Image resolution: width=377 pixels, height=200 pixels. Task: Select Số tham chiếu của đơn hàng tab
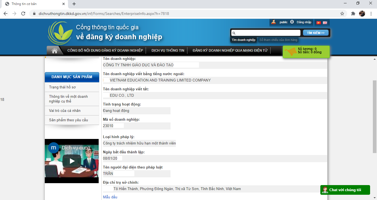278,40
